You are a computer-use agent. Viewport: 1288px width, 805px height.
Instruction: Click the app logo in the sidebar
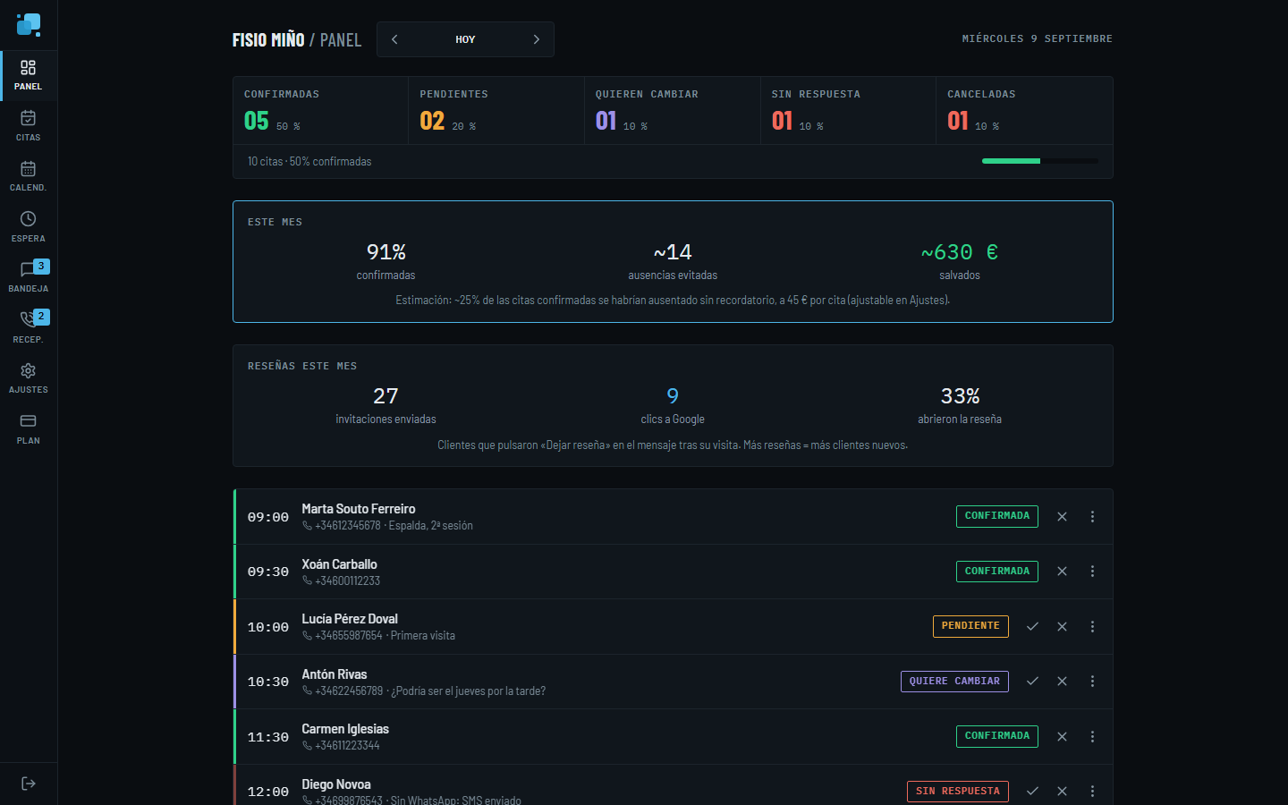(x=29, y=25)
